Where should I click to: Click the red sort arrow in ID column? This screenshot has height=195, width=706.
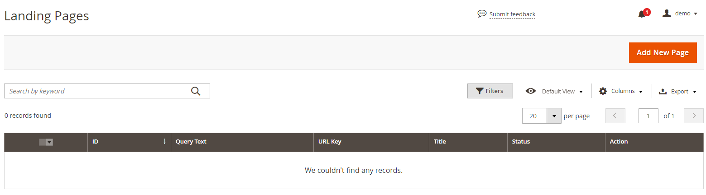click(x=164, y=141)
